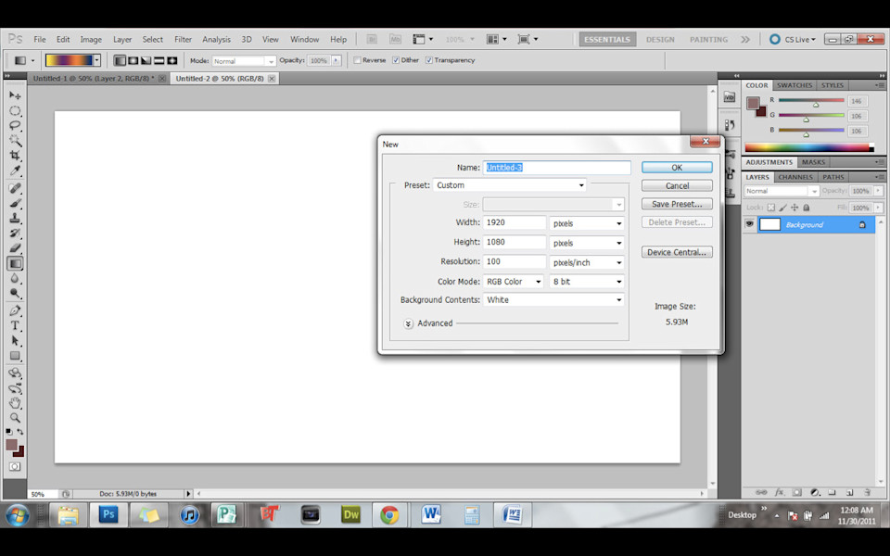Choose the radial gradient style icon
Viewport: 890px width, 556px height.
(133, 60)
